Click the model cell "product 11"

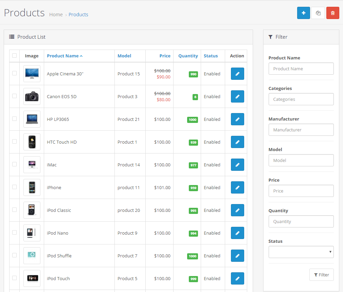click(128, 188)
